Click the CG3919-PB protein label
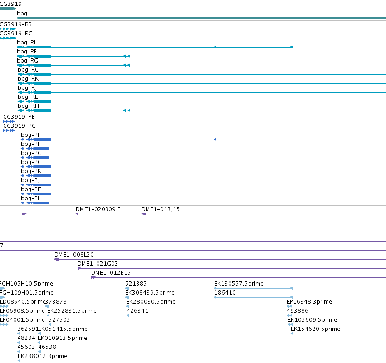Screen dimensions: 386x363 tap(19, 117)
